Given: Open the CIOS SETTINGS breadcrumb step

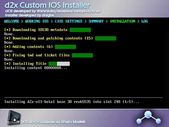Looking at the screenshot, I should click(69, 21).
